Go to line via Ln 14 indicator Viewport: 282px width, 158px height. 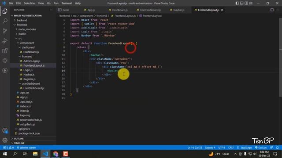195,147
